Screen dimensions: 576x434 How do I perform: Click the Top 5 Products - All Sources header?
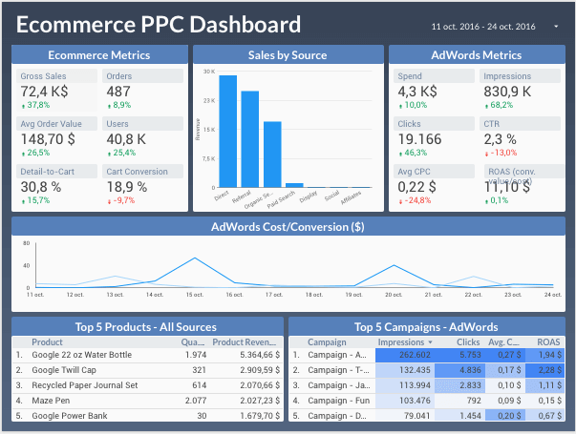click(147, 326)
